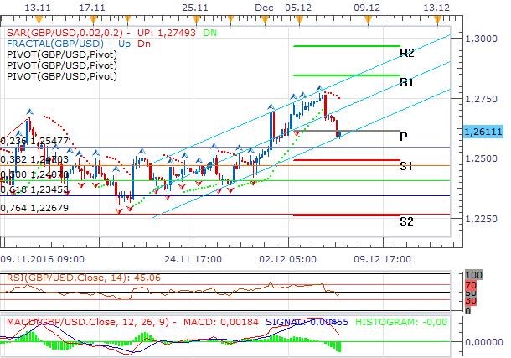Select the S2 support level label
This screenshot has height=358, width=511.
pyautogui.click(x=405, y=221)
